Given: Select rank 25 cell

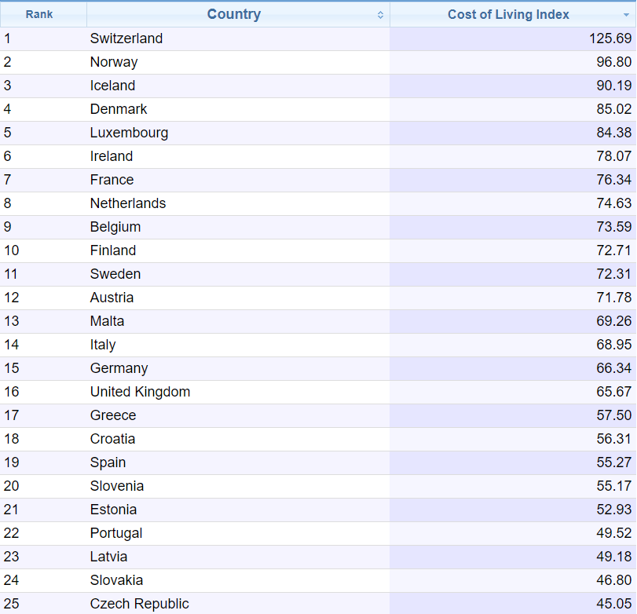Looking at the screenshot, I should click(12, 604).
